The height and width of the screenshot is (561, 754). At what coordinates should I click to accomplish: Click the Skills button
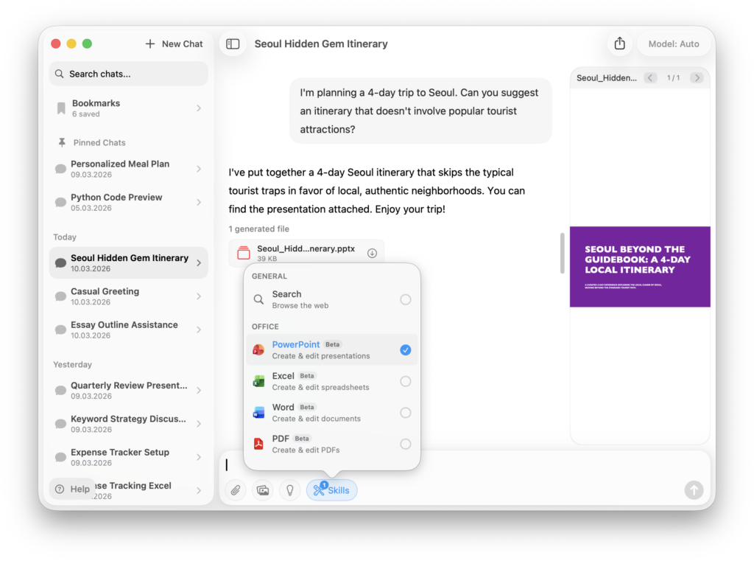click(x=331, y=490)
